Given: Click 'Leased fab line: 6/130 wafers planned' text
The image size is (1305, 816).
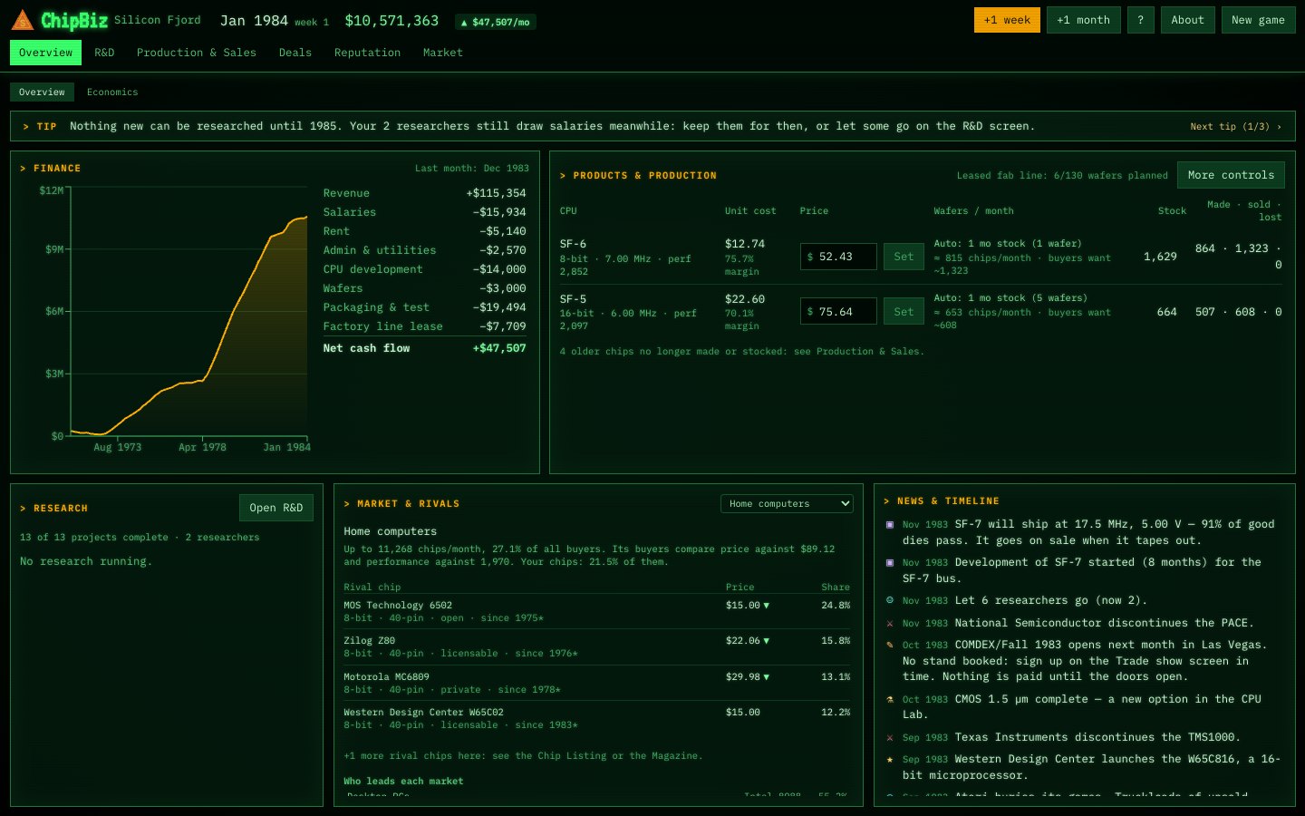Looking at the screenshot, I should coord(1062,176).
